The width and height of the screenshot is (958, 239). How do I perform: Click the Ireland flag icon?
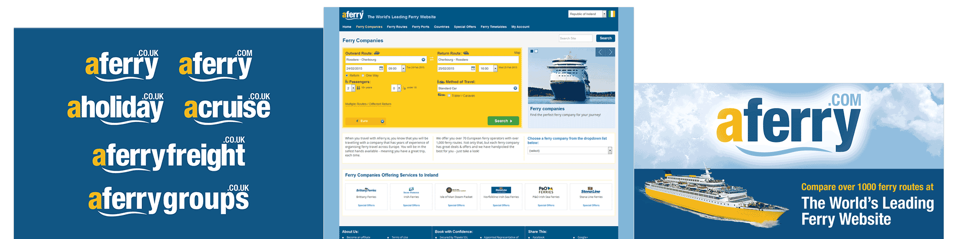(x=612, y=14)
